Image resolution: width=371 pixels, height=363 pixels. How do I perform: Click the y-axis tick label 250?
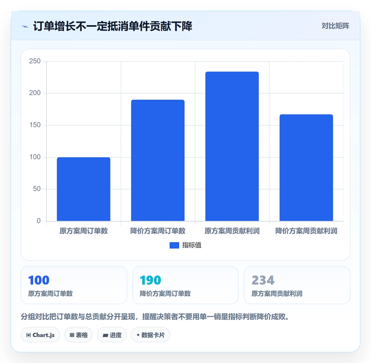coord(35,61)
